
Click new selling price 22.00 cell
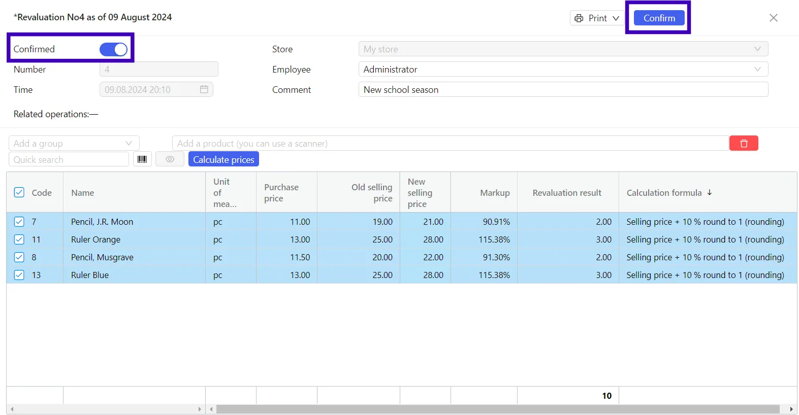[425, 257]
